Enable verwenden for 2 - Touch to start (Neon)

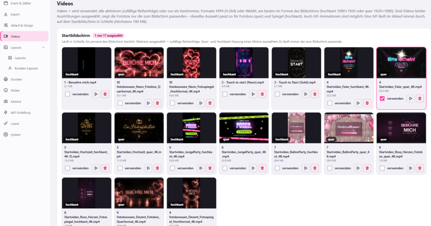pos(225,94)
